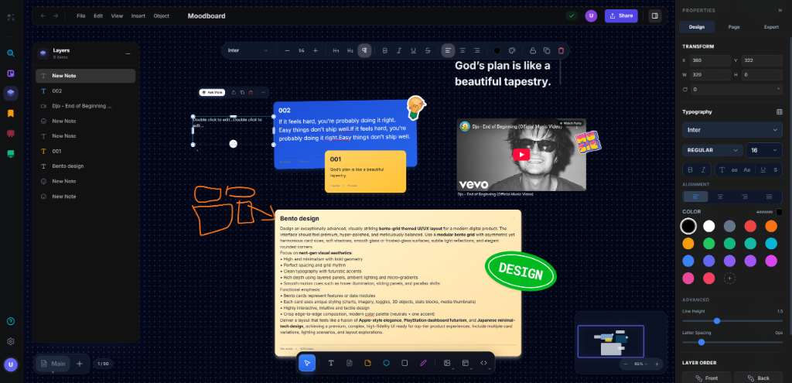Viewport: 792px width, 383px height.
Task: Open the Edit menu
Action: (98, 15)
